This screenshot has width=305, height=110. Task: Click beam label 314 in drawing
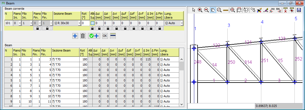(x=248, y=62)
